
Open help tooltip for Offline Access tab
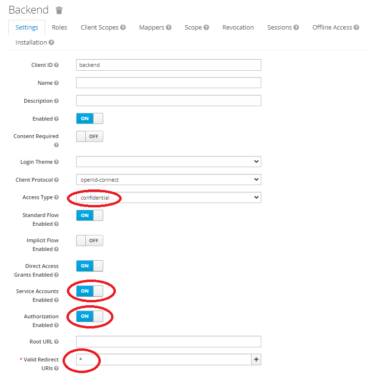tap(356, 28)
